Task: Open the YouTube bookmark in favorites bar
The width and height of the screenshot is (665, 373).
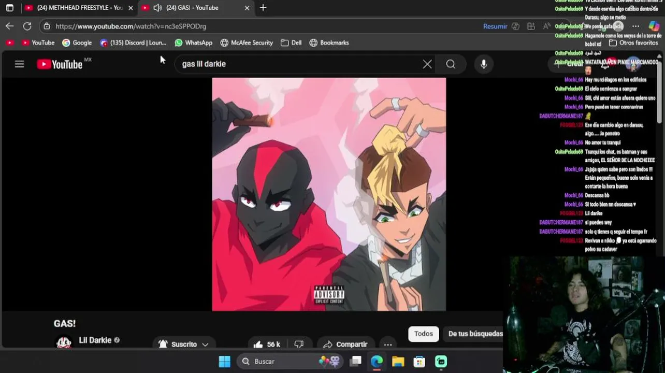Action: 38,43
